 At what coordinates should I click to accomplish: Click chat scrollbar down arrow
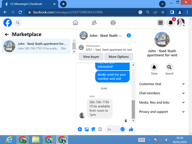point(133,121)
